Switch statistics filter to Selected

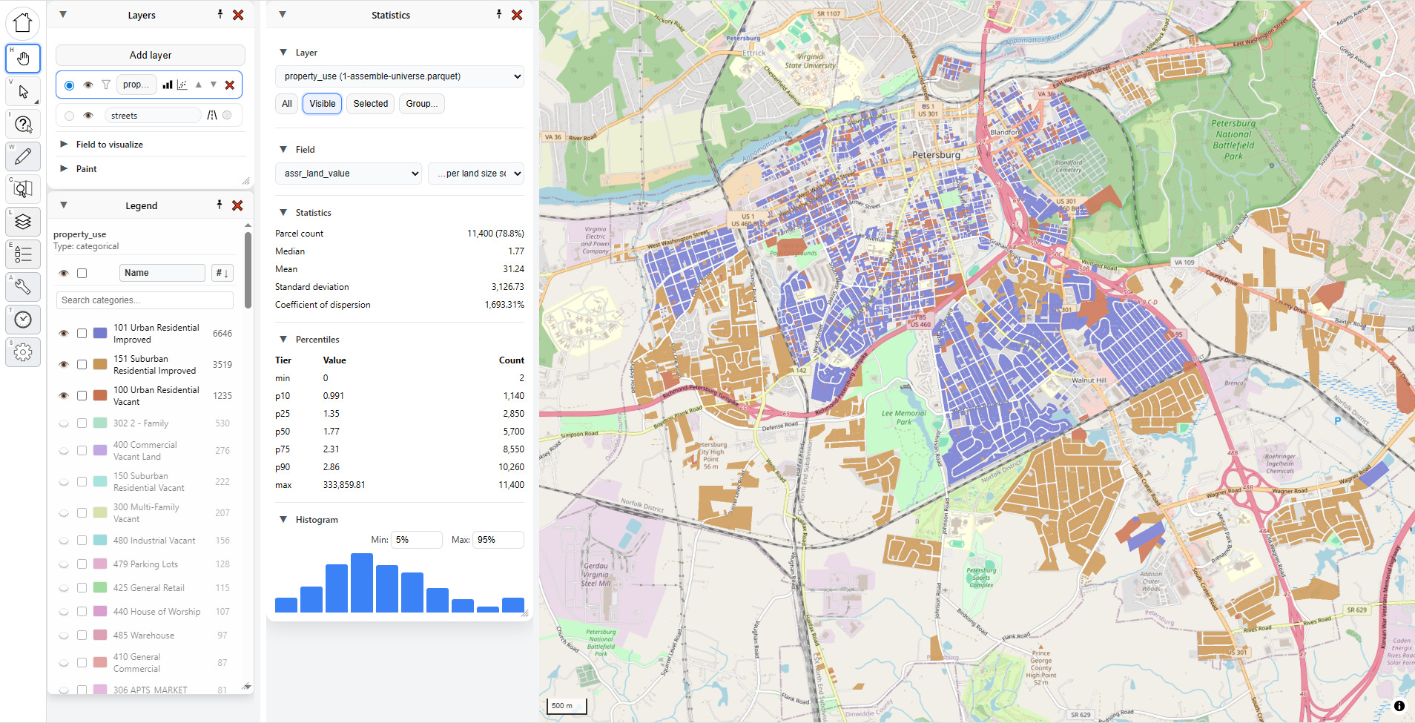(370, 104)
